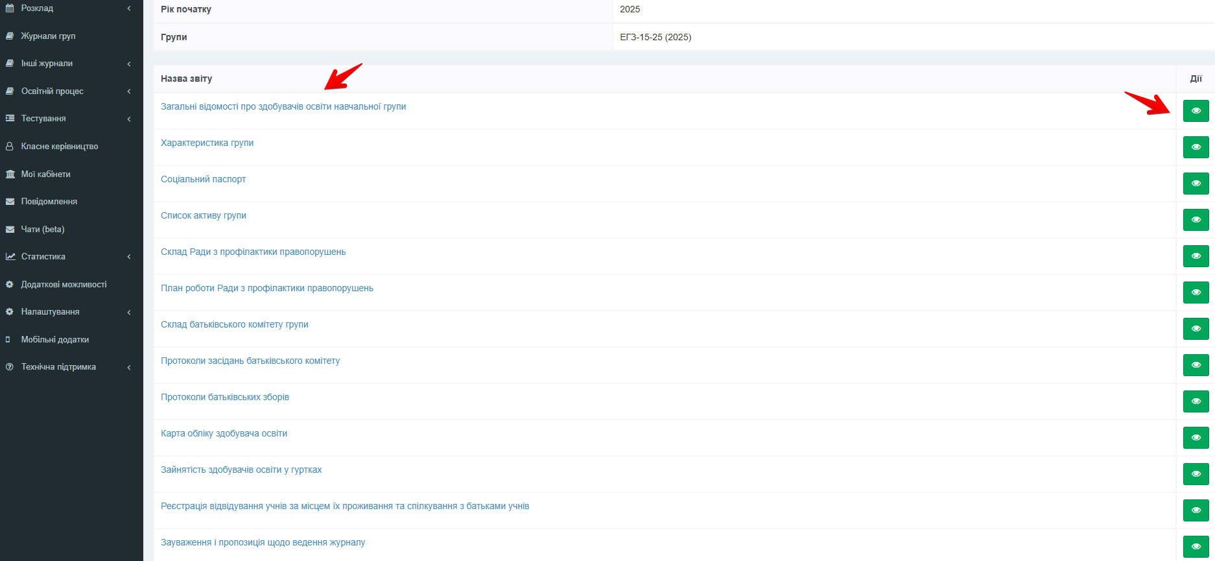The image size is (1215, 561).
Task: Open Журнали груп in the sidebar
Action: pos(48,36)
